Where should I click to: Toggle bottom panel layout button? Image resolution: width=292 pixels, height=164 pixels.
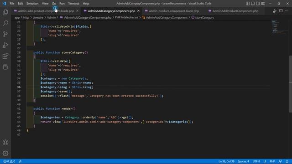point(253,3)
